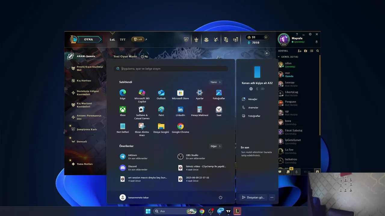The height and width of the screenshot is (216, 385).
Task: Open Hesap Makinesi calculator app
Action: (200, 111)
